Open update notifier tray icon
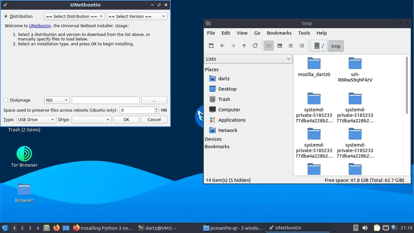 (x=394, y=228)
